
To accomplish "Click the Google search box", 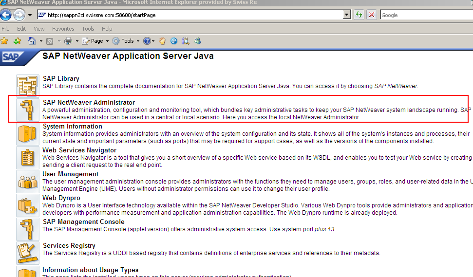I will (x=426, y=15).
